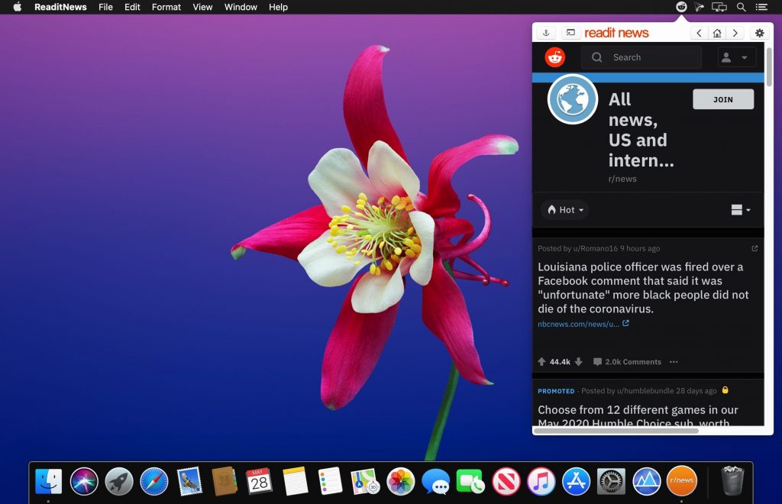Screen dimensions: 782x504
Task: Open the user account dropdown arrow
Action: coord(745,57)
